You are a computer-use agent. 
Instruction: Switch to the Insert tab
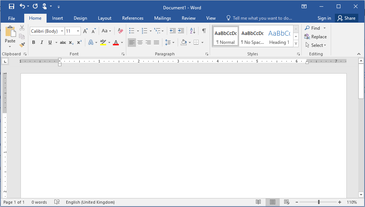coord(57,18)
